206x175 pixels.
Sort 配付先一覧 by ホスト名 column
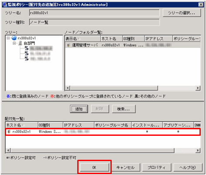(x=22, y=125)
